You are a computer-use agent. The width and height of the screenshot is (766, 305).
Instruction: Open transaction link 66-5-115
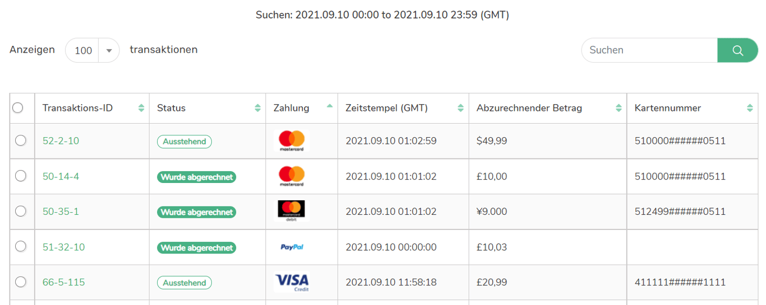63,282
